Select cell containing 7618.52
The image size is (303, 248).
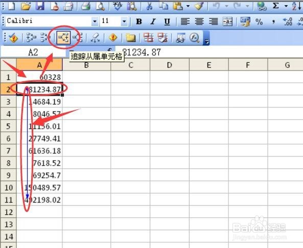[x=39, y=163]
